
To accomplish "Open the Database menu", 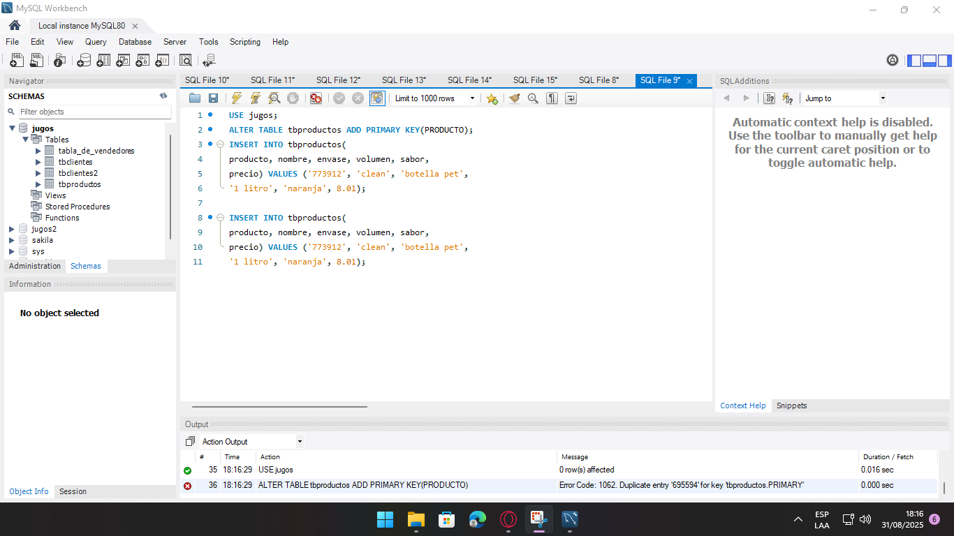I will pos(135,42).
